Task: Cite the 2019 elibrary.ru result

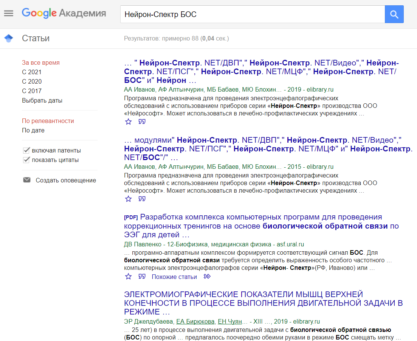Action: [142, 121]
